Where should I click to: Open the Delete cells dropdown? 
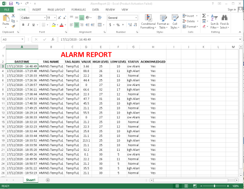198,21
